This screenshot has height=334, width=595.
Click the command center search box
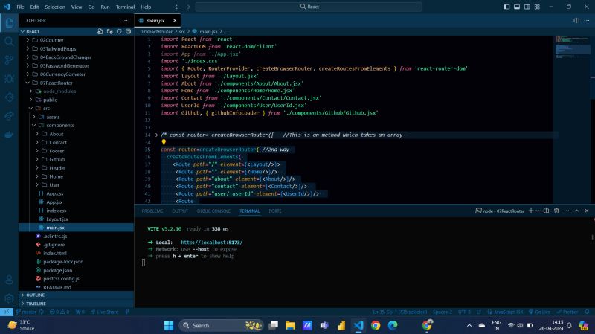(309, 7)
